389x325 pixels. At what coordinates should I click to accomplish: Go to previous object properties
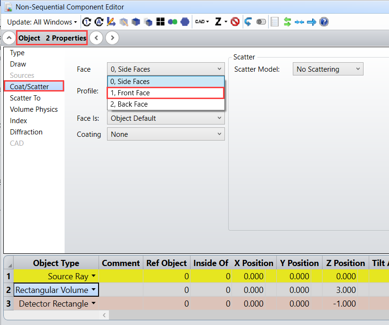(x=96, y=38)
